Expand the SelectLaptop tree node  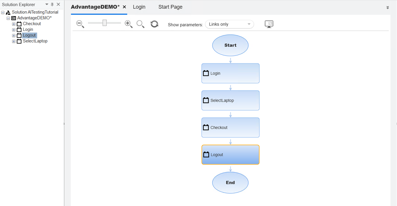(14, 41)
